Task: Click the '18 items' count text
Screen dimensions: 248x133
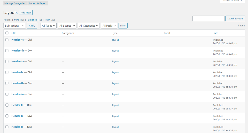Action: click(241, 26)
